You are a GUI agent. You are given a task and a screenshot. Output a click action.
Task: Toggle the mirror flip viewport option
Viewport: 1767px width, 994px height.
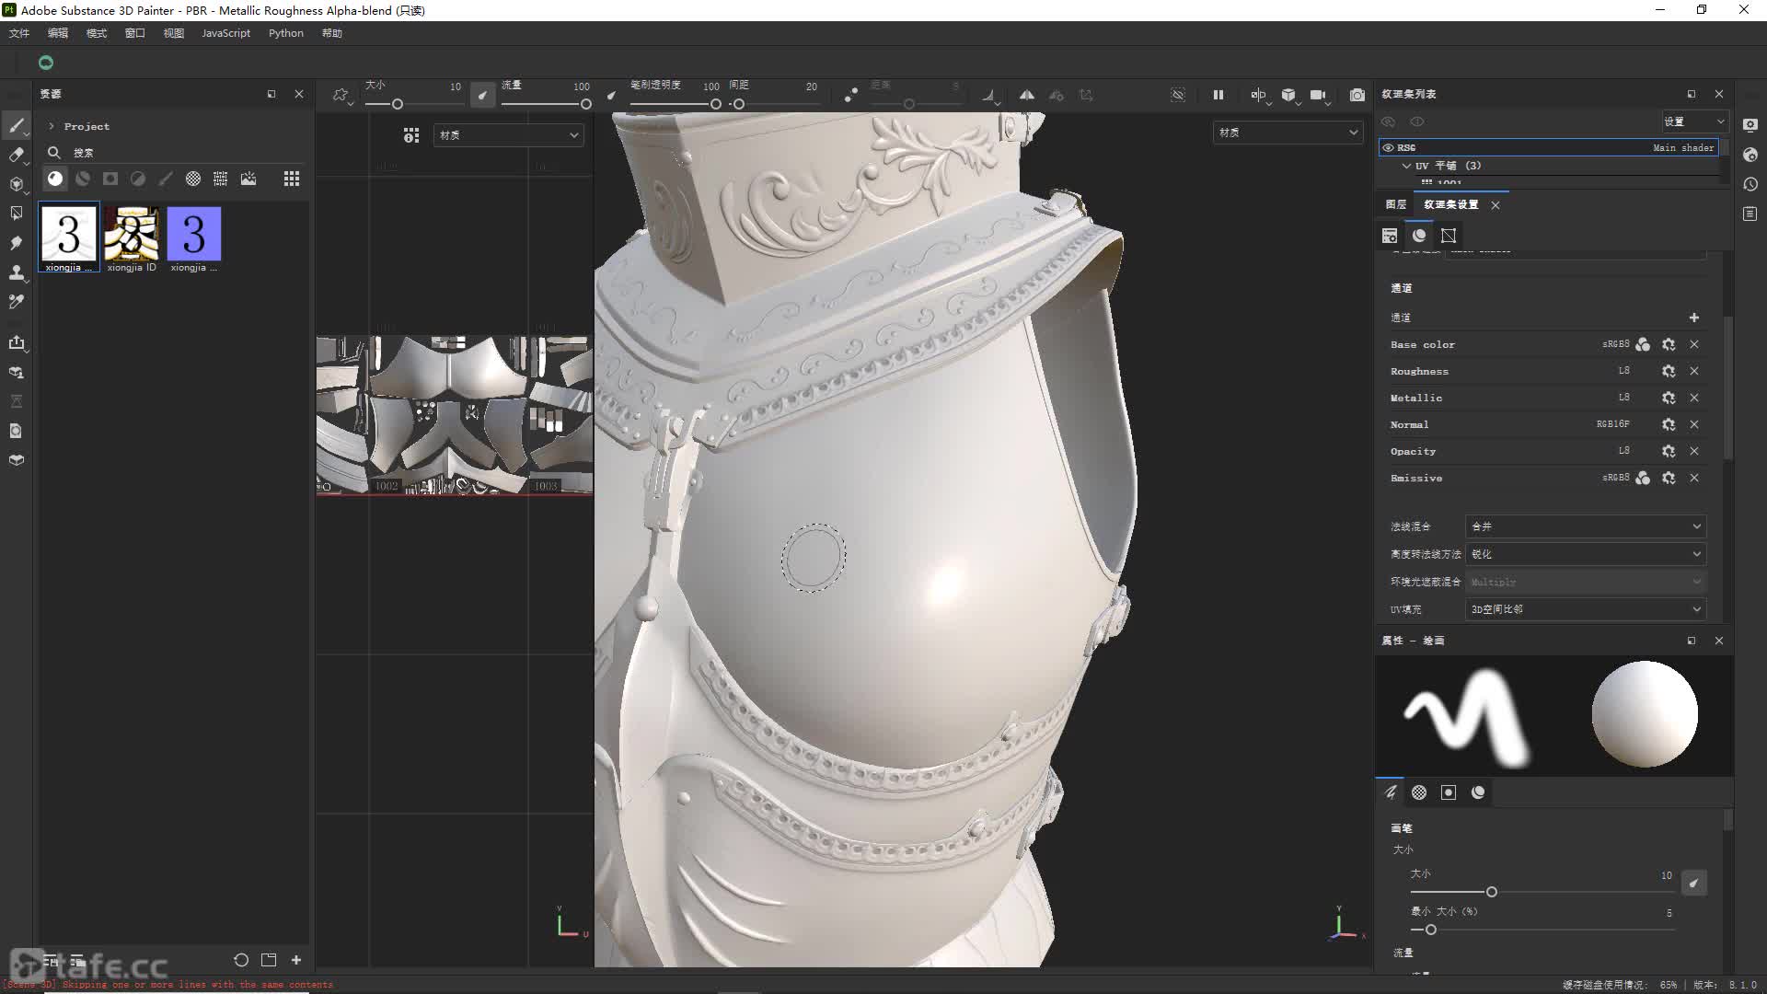coord(1258,95)
